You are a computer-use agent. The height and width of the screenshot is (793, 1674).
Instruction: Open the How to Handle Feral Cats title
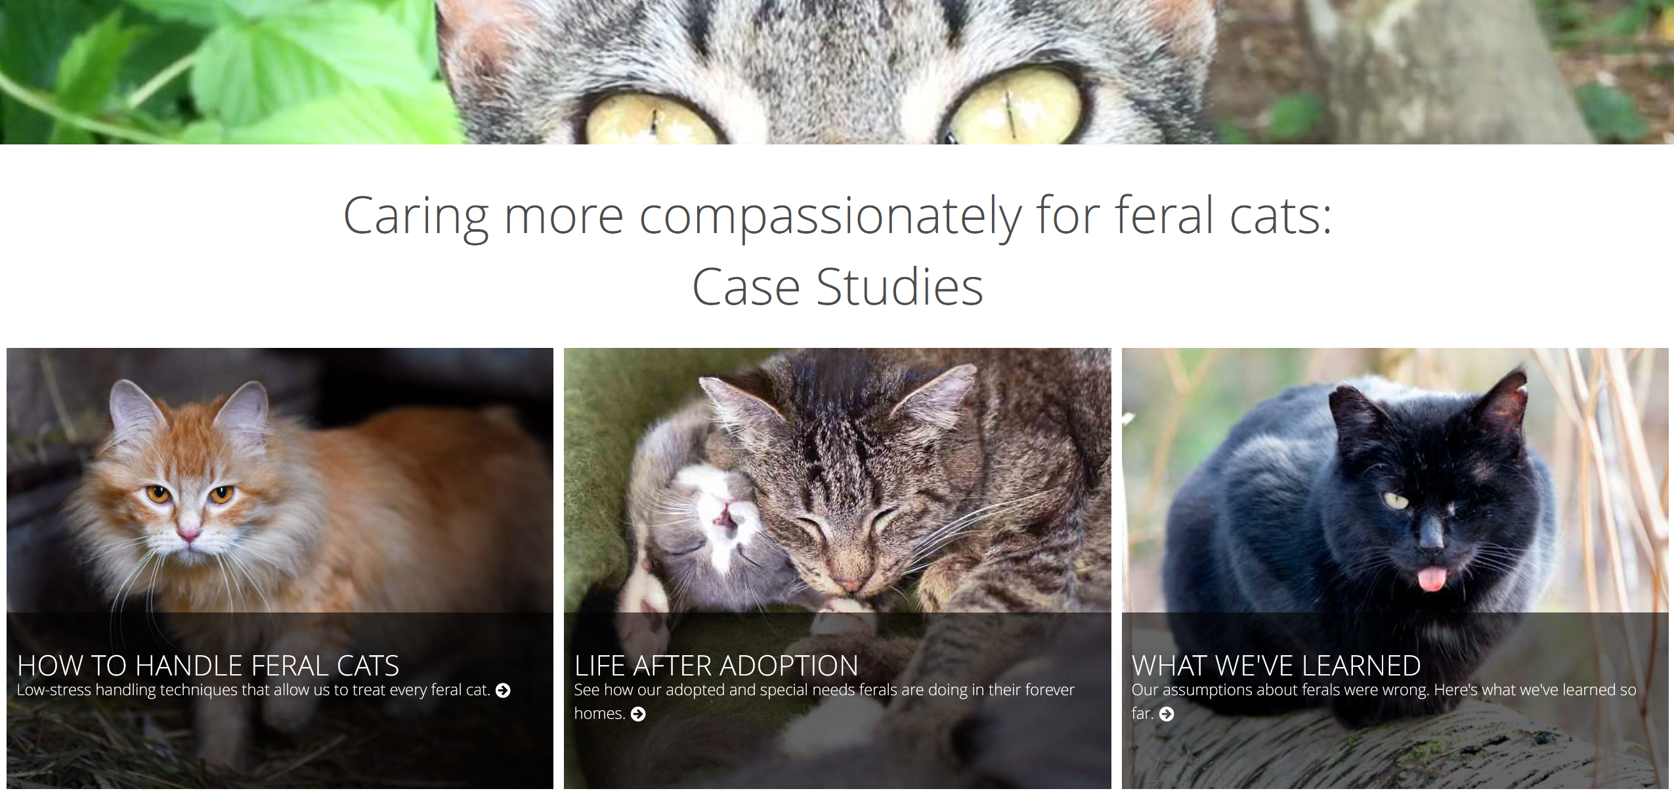tap(208, 666)
